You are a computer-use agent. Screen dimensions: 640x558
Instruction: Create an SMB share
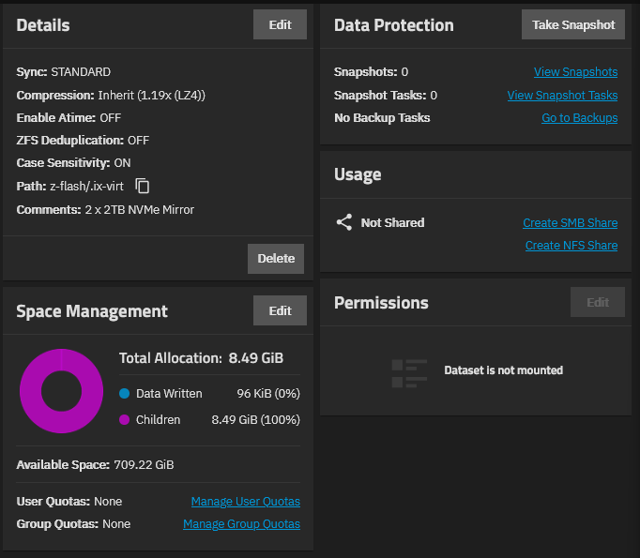571,222
